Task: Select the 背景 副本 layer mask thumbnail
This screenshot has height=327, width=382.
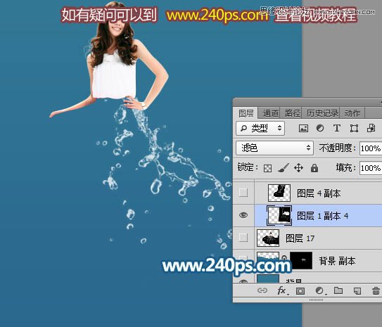Action: [x=301, y=260]
